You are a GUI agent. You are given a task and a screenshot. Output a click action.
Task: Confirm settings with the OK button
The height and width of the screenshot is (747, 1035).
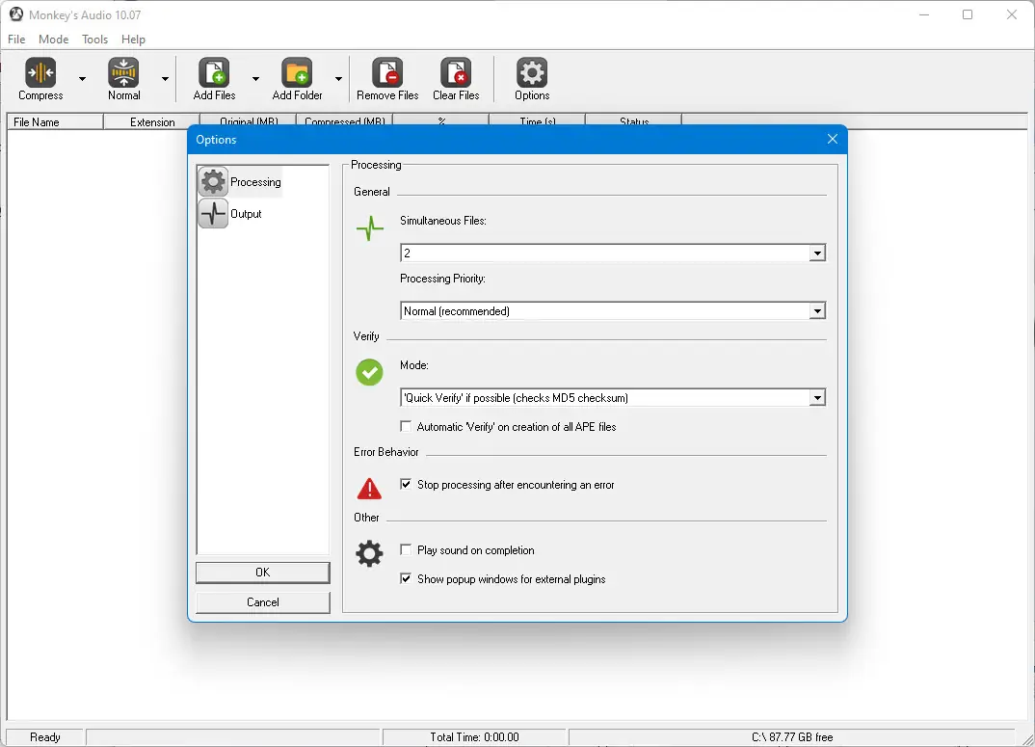pos(263,573)
